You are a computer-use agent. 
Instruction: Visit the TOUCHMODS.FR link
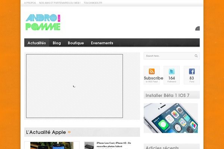93,3
